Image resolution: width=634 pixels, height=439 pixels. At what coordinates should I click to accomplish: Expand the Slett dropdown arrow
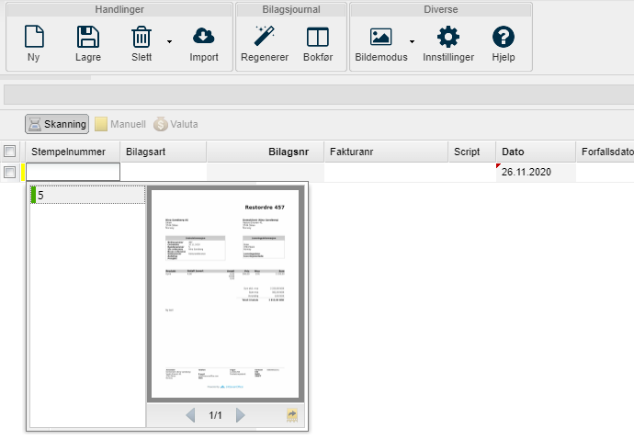click(x=169, y=41)
